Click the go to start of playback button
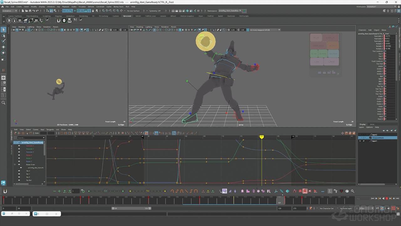The image size is (401, 226). point(372,198)
